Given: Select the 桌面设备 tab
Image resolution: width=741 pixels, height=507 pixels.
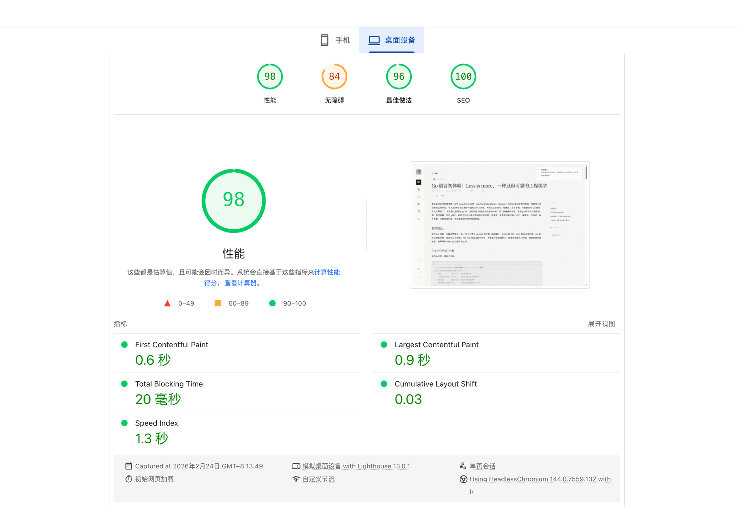Looking at the screenshot, I should (x=400, y=40).
